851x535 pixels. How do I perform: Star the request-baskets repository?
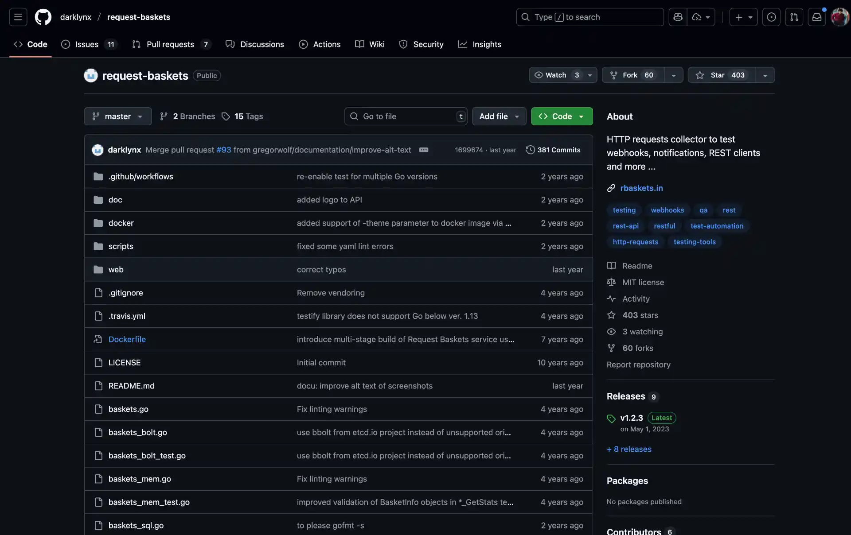722,75
